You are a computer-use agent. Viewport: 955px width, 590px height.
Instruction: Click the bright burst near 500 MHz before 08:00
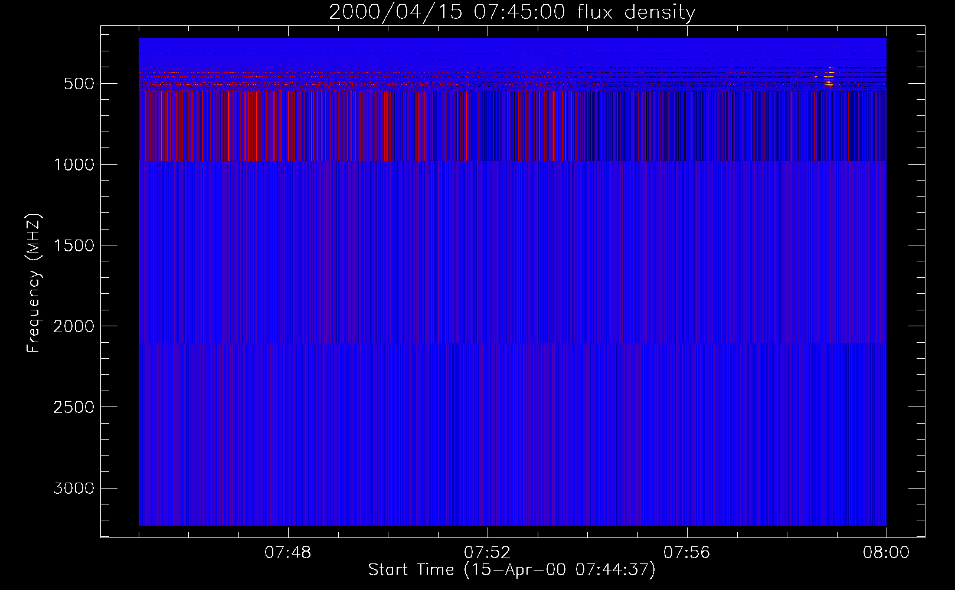tap(829, 78)
